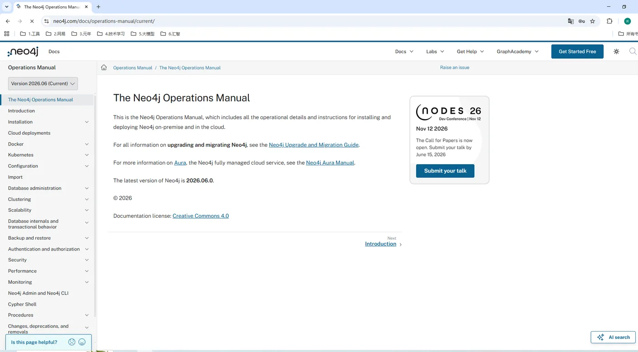This screenshot has height=352, width=638.
Task: Follow the Neo4j Upgrade and Migration Guide link
Action: 314,145
